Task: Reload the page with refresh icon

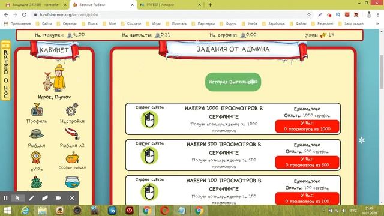Action: pos(24,14)
